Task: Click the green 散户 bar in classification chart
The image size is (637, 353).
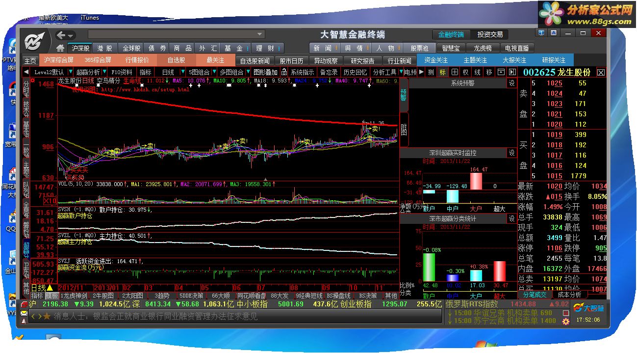Action: 429,267
